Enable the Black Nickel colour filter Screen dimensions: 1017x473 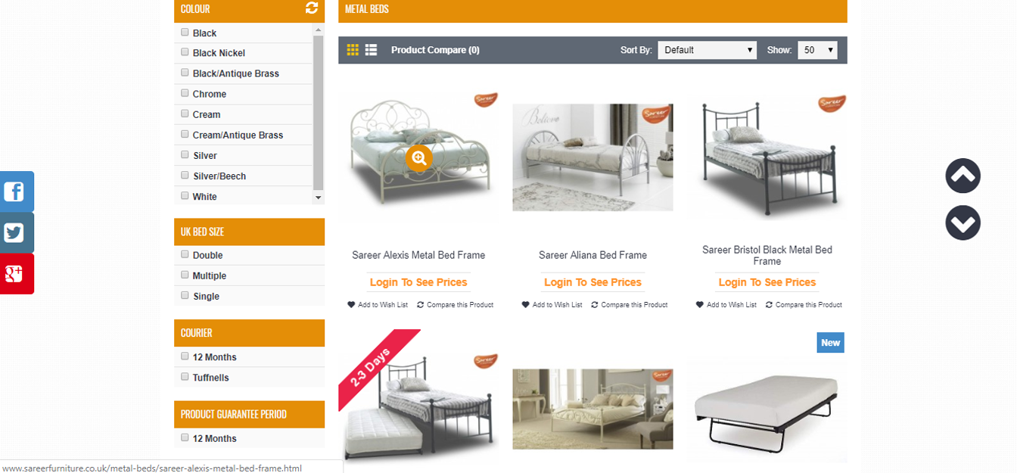click(185, 52)
